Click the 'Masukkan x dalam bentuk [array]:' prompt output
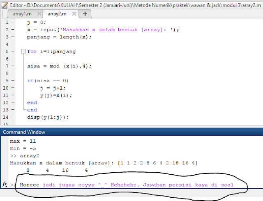 point(62,163)
